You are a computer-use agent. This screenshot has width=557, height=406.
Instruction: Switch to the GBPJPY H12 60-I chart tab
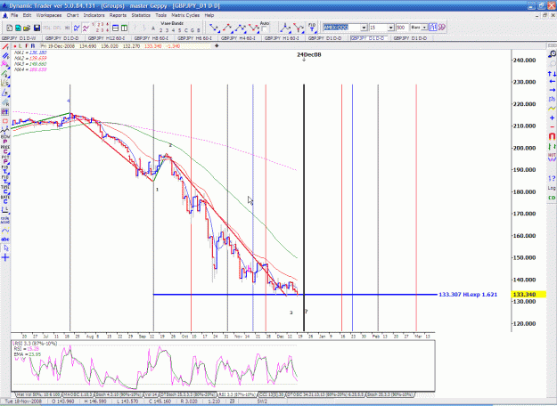[x=108, y=38]
